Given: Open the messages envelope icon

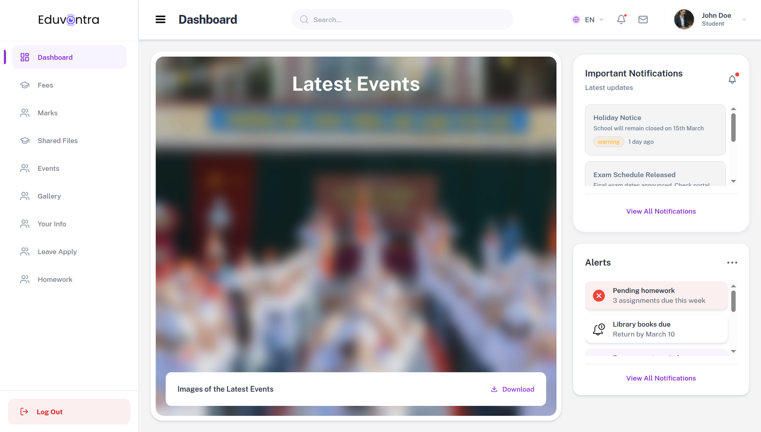Looking at the screenshot, I should click(643, 20).
